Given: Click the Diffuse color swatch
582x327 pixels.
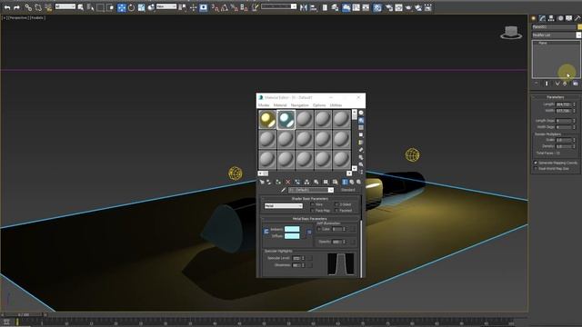Looking at the screenshot, I should 292,236.
